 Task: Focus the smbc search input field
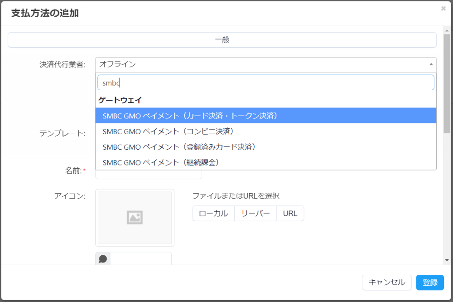[x=265, y=83]
